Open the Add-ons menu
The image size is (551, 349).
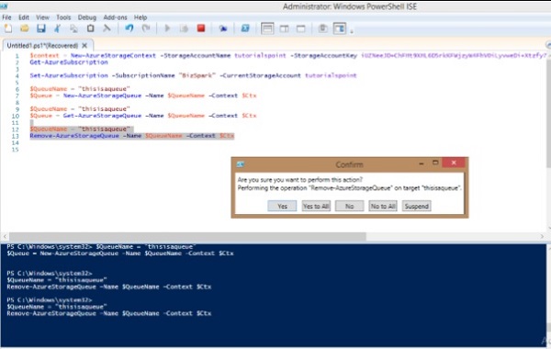pyautogui.click(x=115, y=17)
